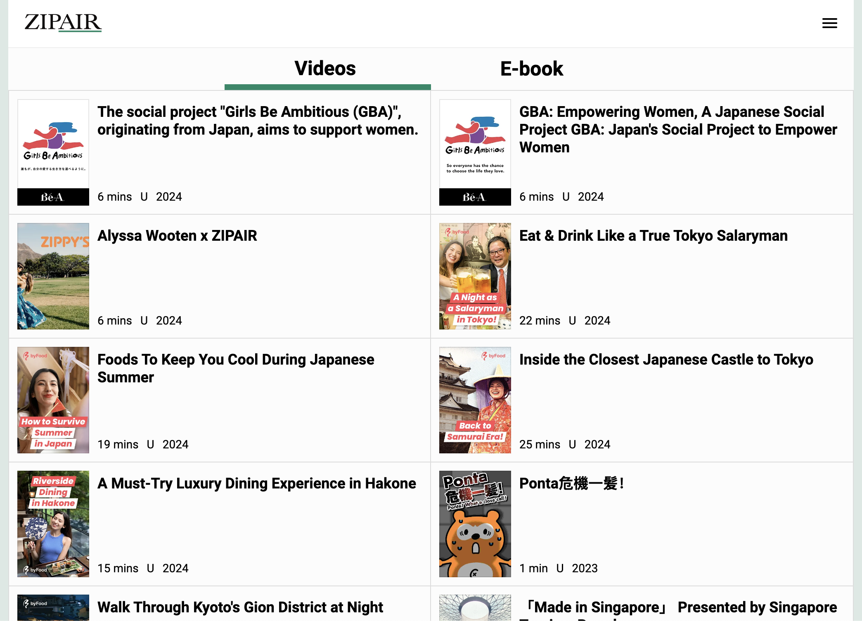Open 'A Must-Try Luxury Dining Experience in Hakone'
Image resolution: width=862 pixels, height=621 pixels.
point(257,484)
